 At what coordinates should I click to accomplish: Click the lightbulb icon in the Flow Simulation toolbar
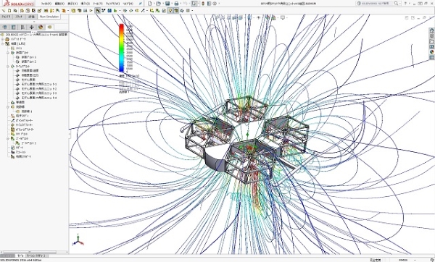(170, 11)
